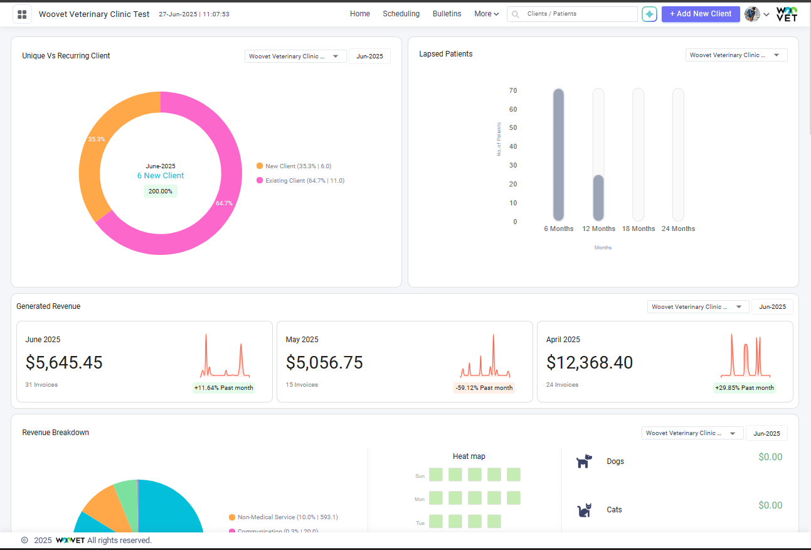Select the Dogs icon in Revenue Breakdown
811x550 pixels.
584,461
